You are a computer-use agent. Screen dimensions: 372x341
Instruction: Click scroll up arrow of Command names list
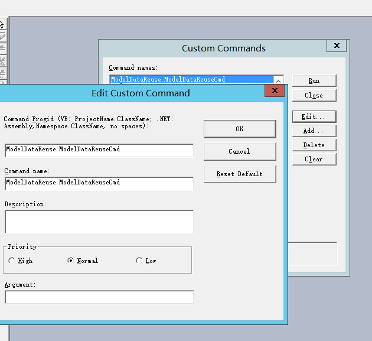278,81
